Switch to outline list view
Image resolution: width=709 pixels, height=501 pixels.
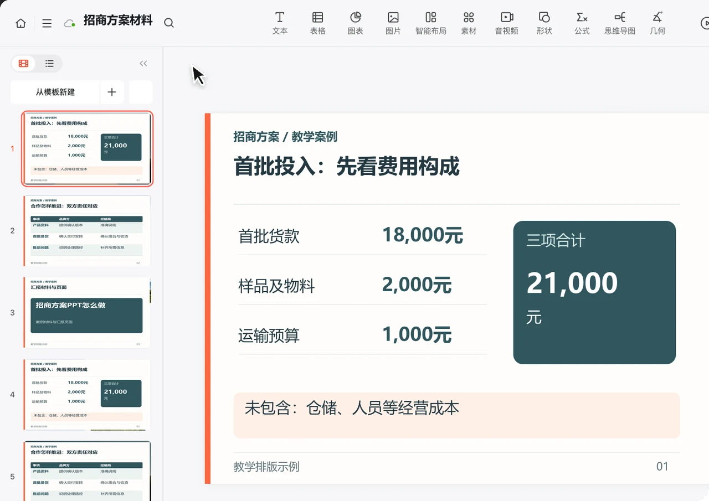click(x=49, y=64)
